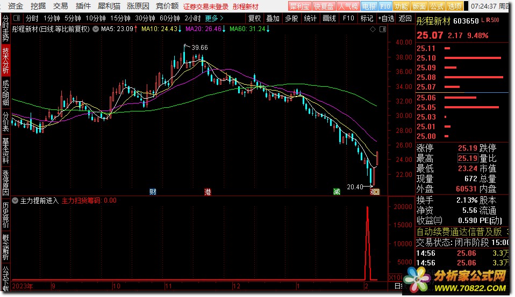Click the 减 event marker
The width and height of the screenshot is (515, 297).
tap(337, 192)
